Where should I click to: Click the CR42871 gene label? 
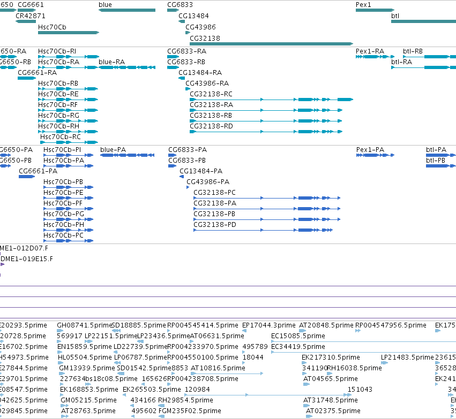pyautogui.click(x=31, y=16)
